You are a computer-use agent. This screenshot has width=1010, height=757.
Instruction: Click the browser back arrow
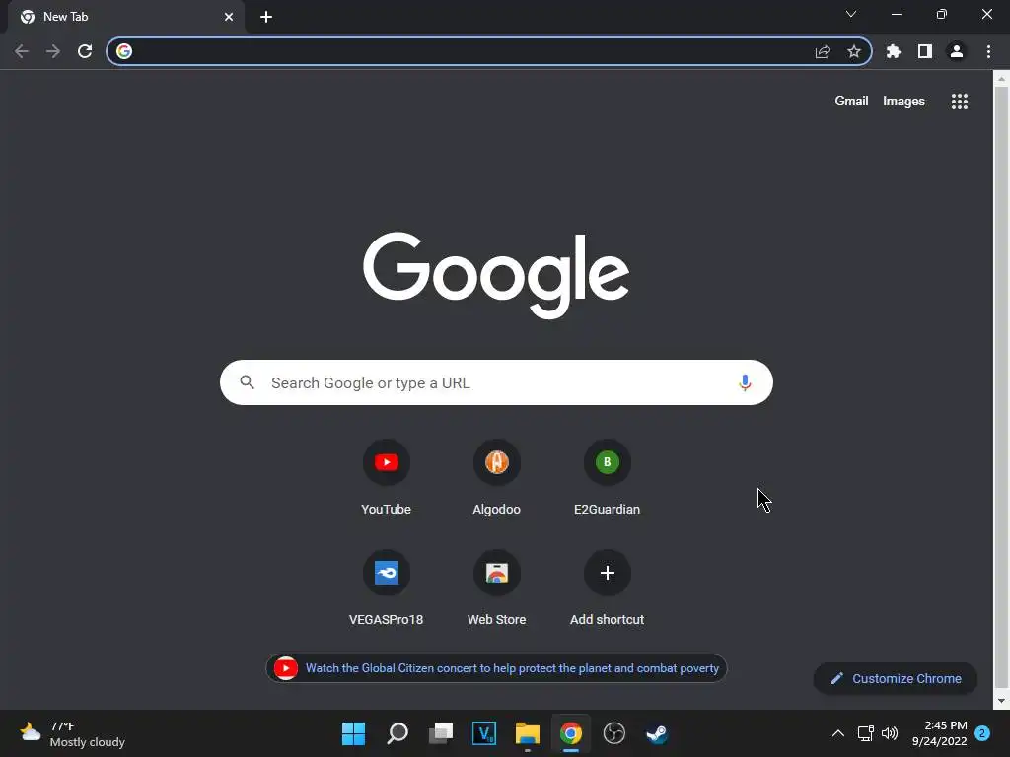click(22, 51)
